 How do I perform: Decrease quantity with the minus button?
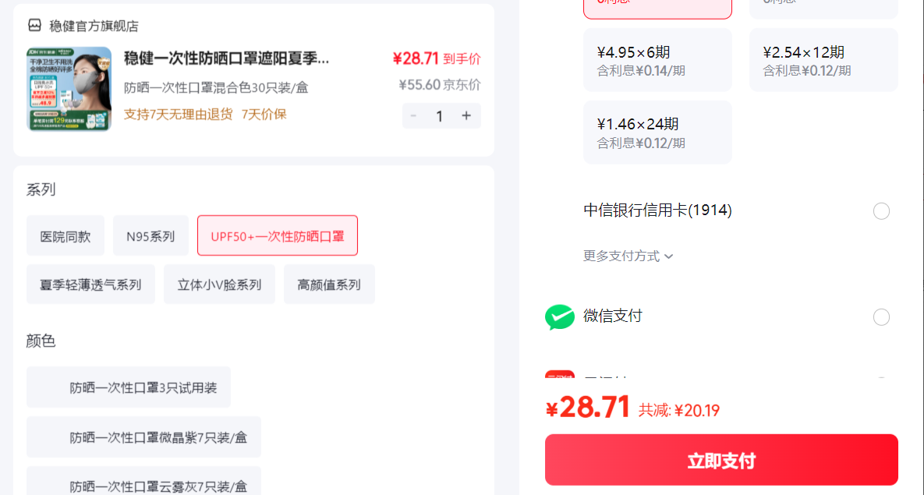point(414,115)
